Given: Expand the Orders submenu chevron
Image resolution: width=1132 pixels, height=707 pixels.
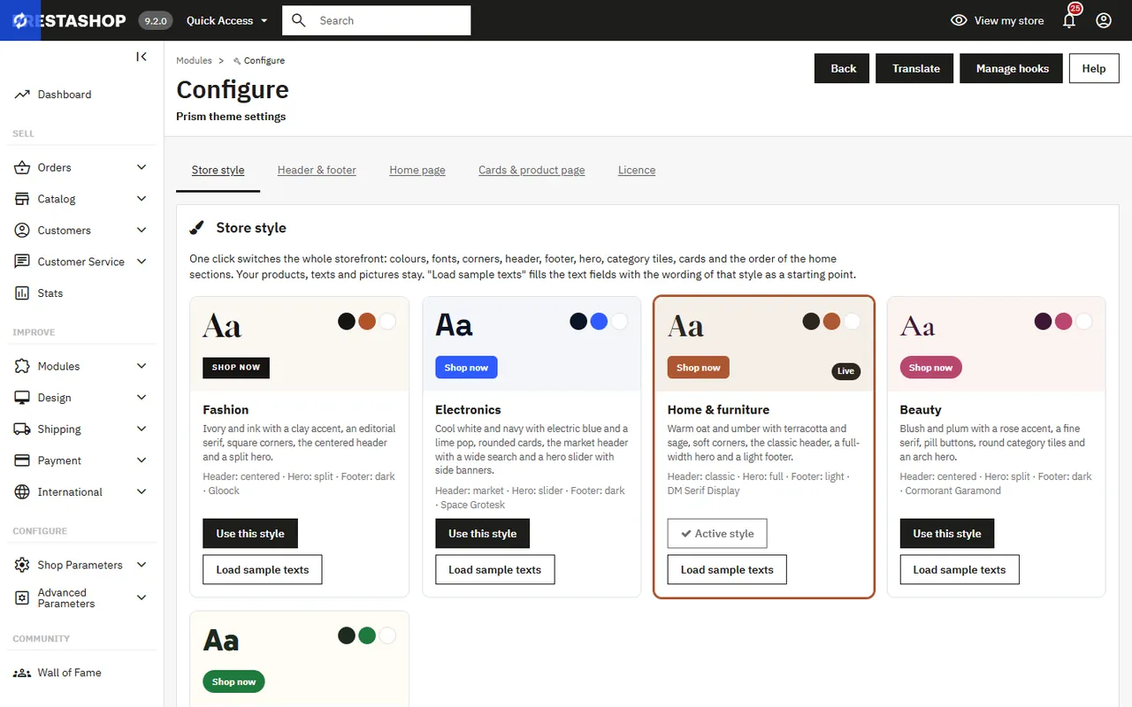Looking at the screenshot, I should 141,168.
